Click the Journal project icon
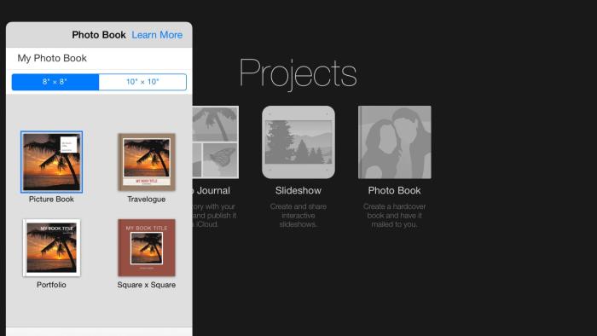Viewport: 597px width, 336px height. click(x=216, y=142)
